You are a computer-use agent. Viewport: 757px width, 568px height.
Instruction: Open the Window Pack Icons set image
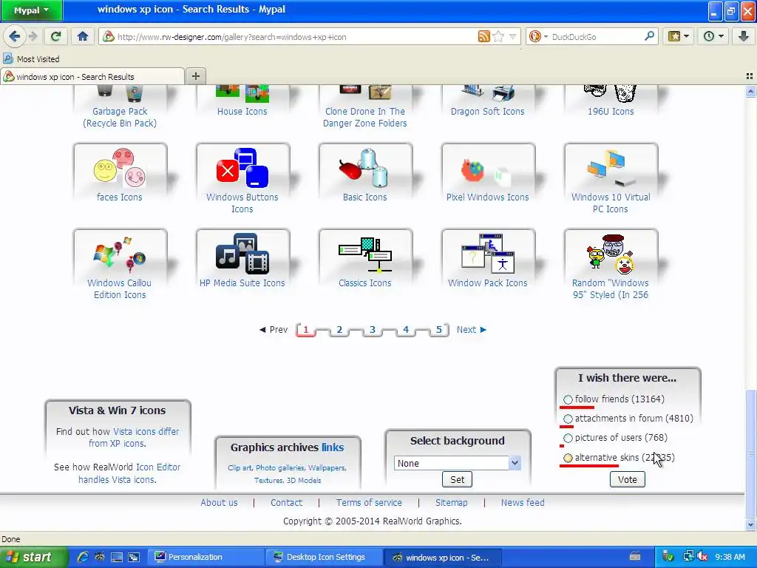point(488,254)
